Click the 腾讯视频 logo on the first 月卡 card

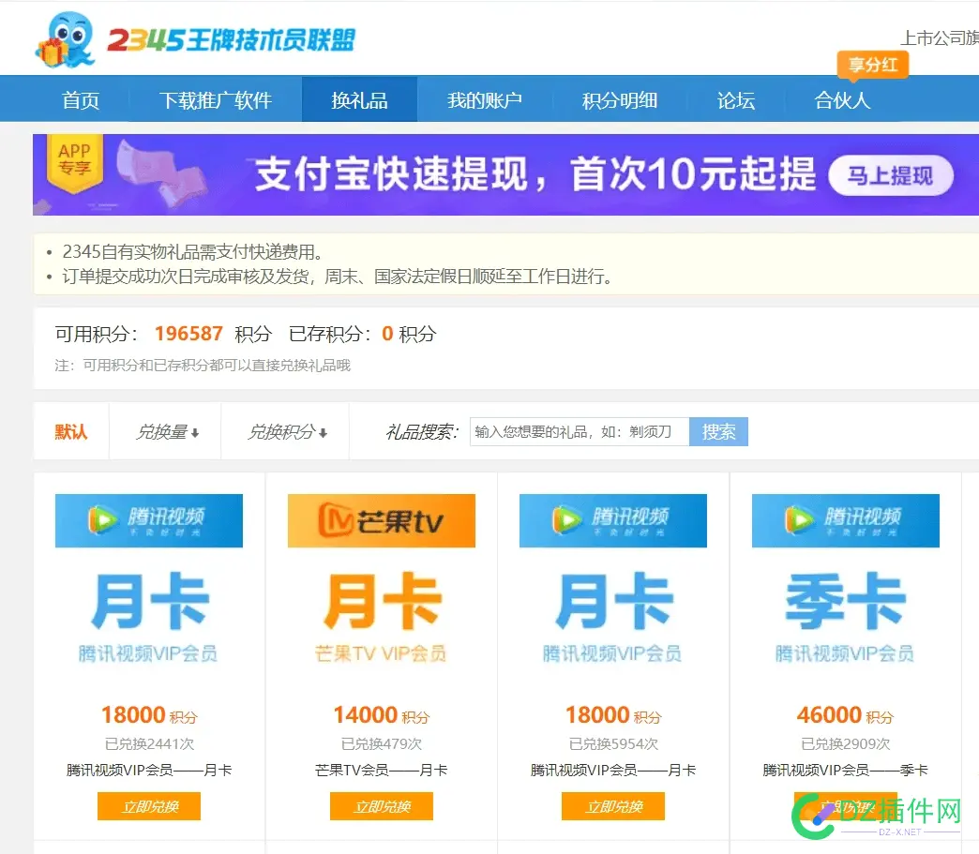(x=148, y=520)
